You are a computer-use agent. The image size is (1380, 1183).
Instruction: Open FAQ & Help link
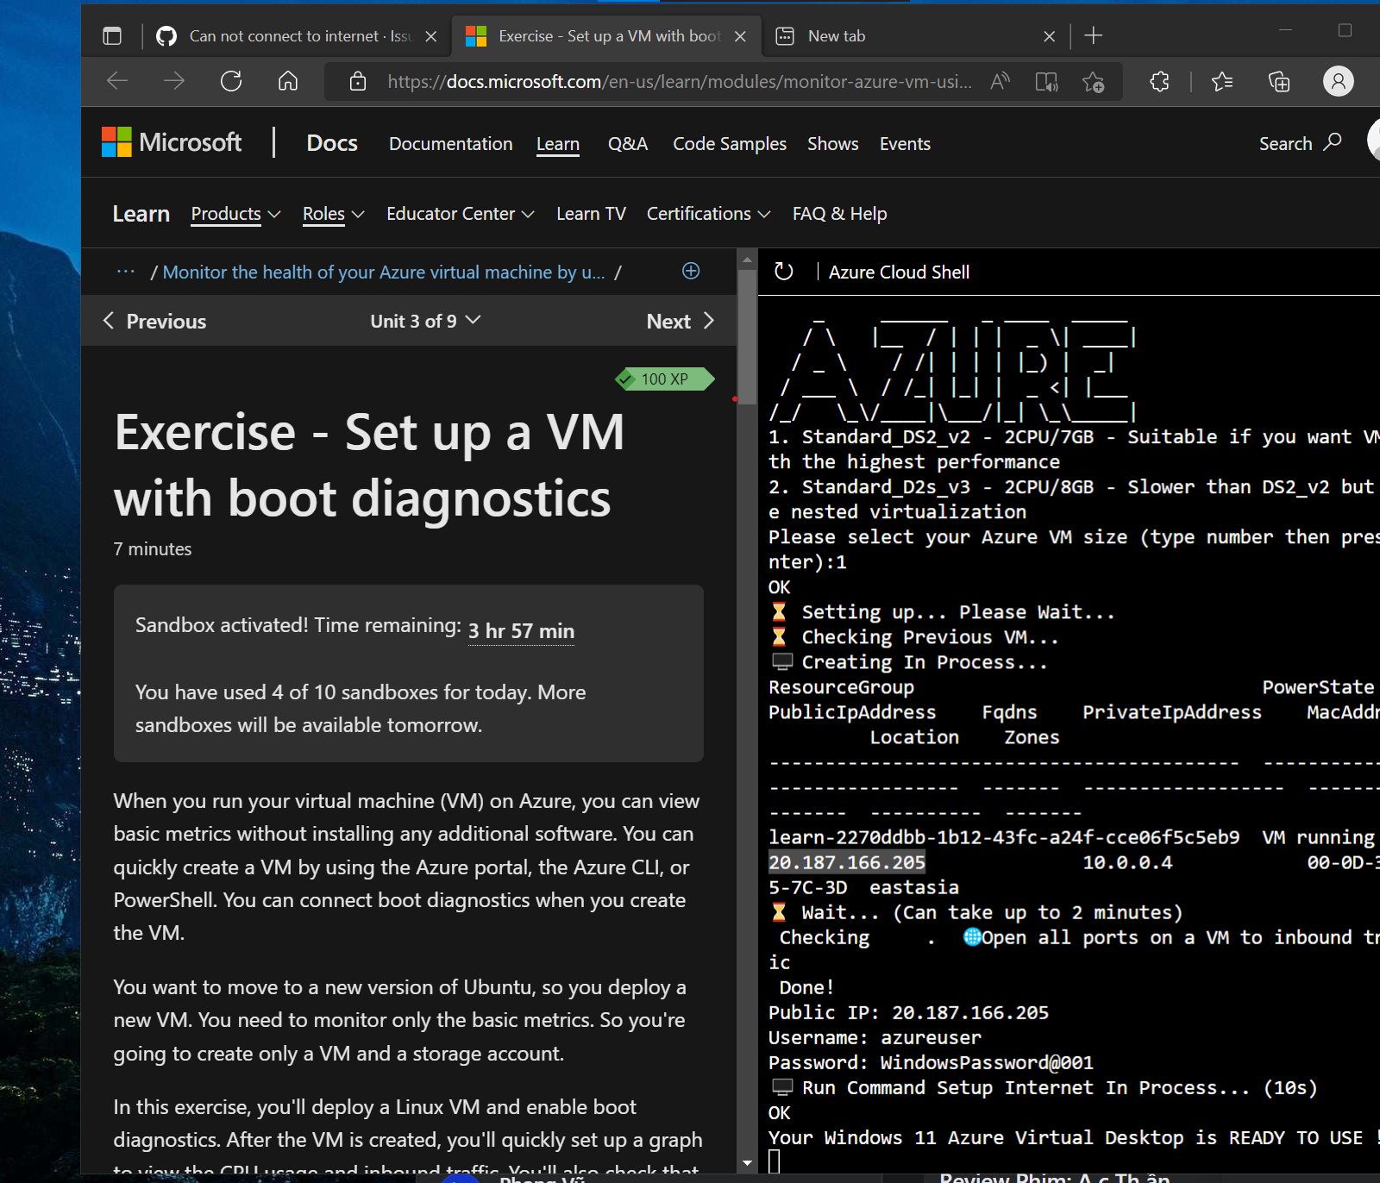coord(839,214)
